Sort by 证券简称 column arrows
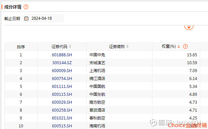Image resolution: width=208 pixels, height=129 pixels. tap(127, 46)
